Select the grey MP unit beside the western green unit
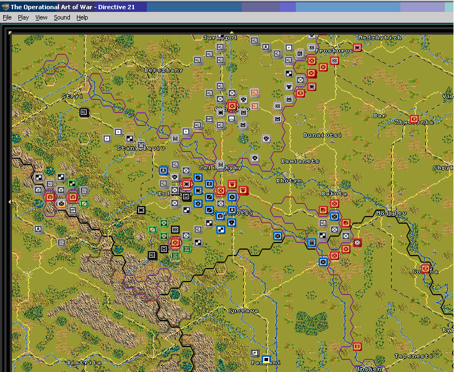Image resolution: width=454 pixels, height=372 pixels. (x=73, y=210)
